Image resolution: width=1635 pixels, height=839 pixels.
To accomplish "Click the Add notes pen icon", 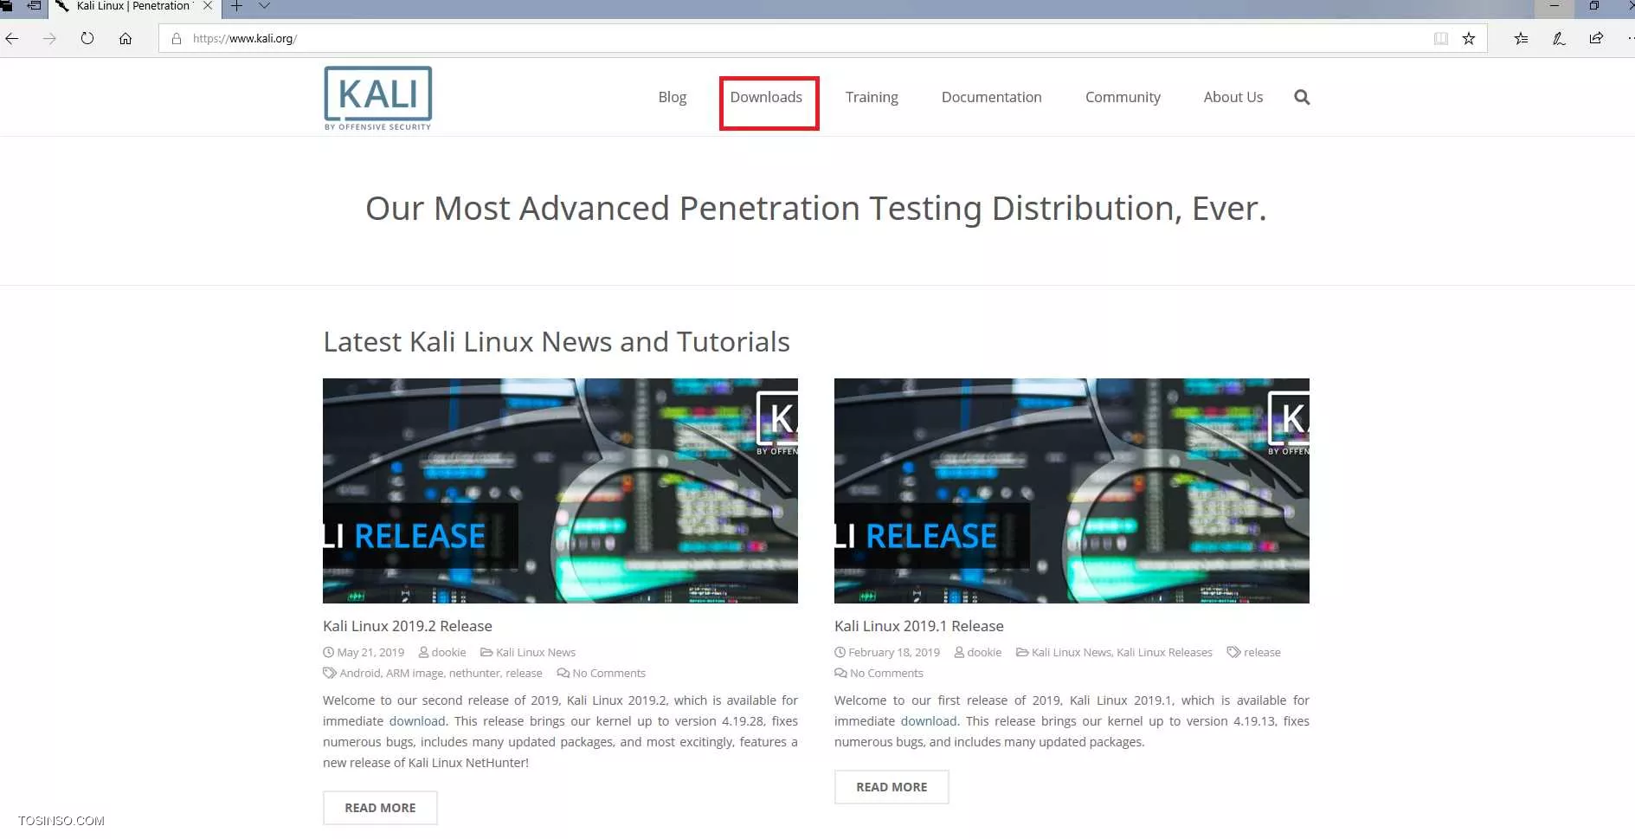I will [x=1559, y=38].
